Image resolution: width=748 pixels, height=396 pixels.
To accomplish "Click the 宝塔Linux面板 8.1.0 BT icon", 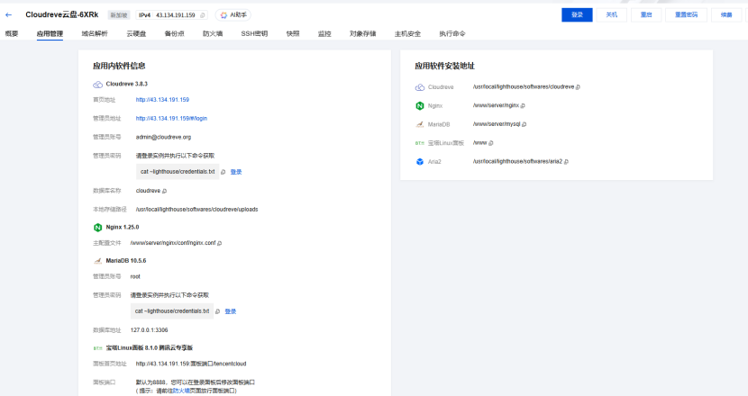I will point(98,348).
